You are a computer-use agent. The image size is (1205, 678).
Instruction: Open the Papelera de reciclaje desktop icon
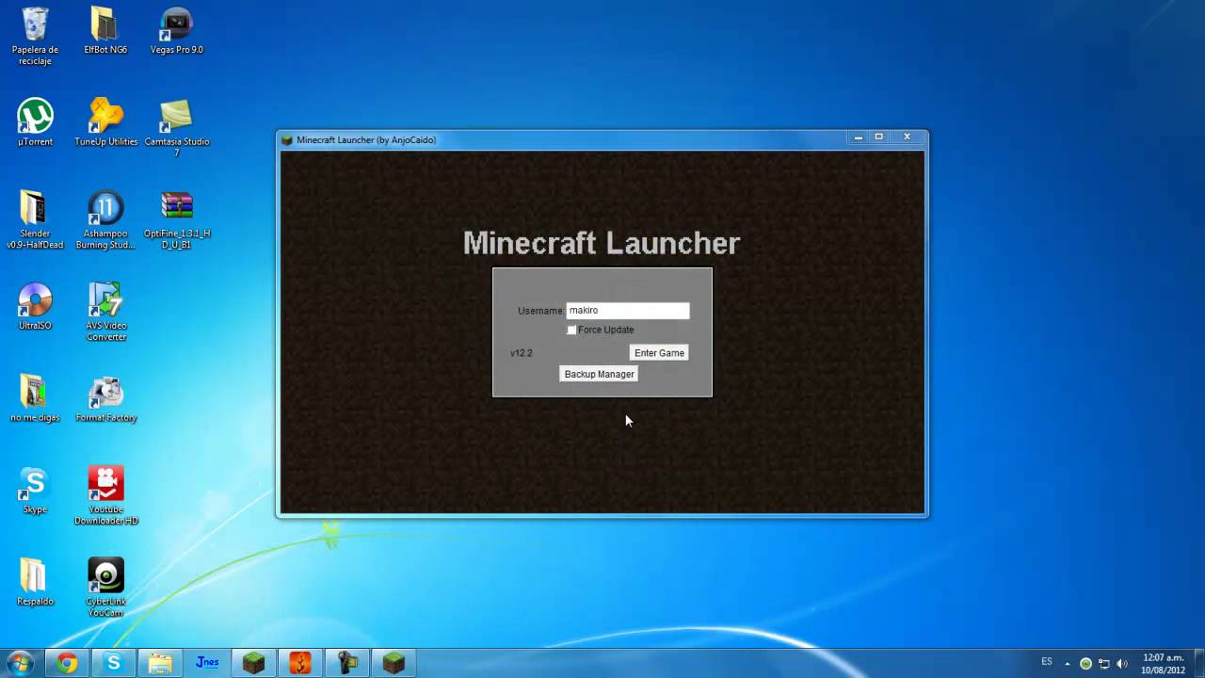(x=35, y=36)
